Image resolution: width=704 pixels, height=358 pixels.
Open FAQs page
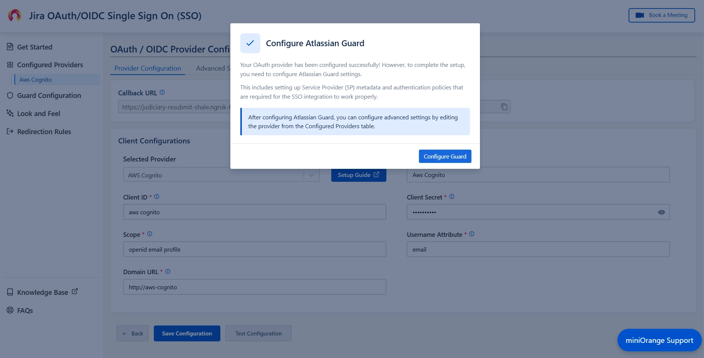25,310
